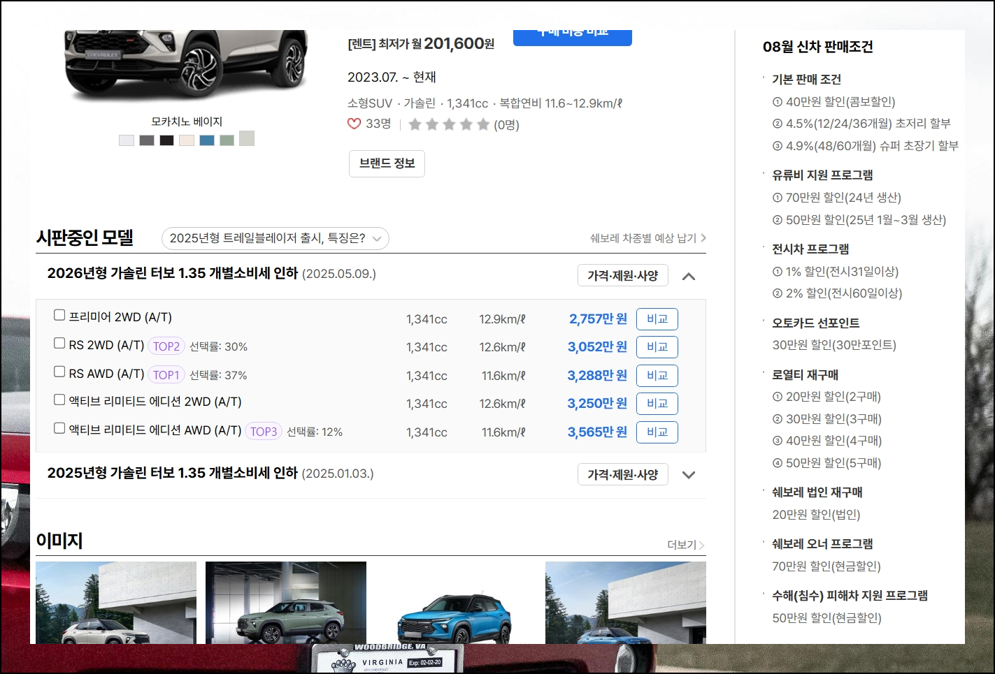Check the RS AWD (A/T) checkbox
The height and width of the screenshot is (674, 995).
click(59, 372)
